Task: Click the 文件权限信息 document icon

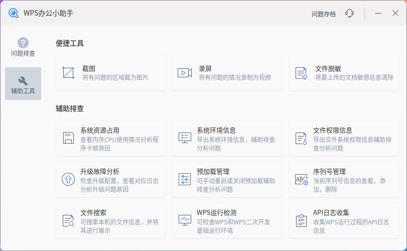Action: click(301, 139)
